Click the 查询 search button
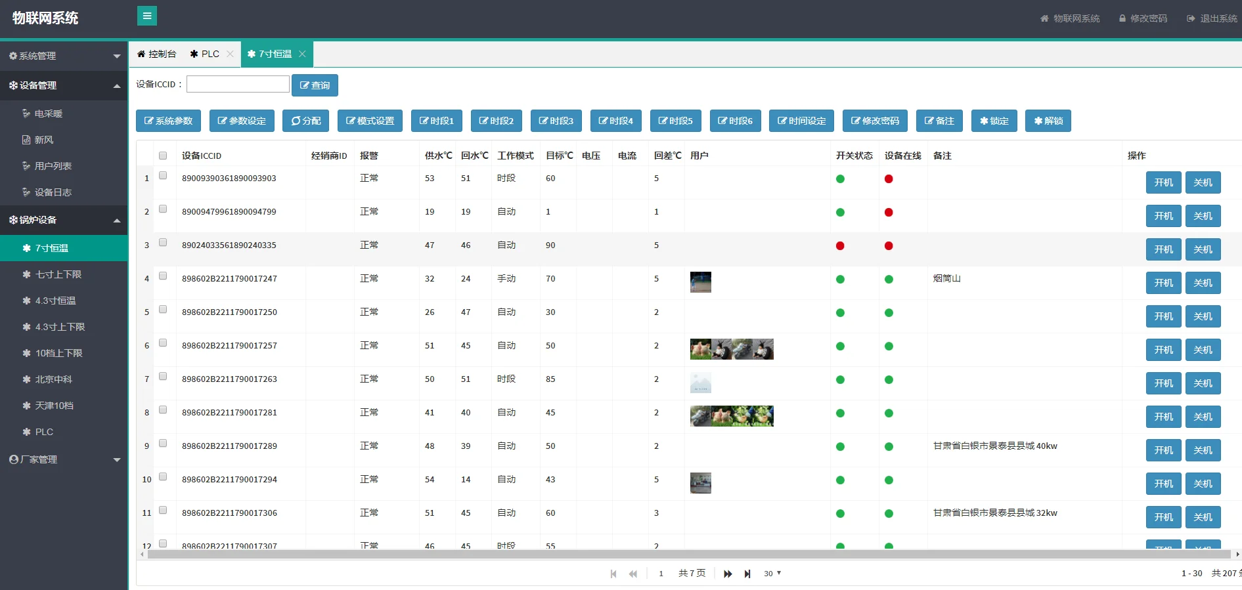 [x=315, y=85]
